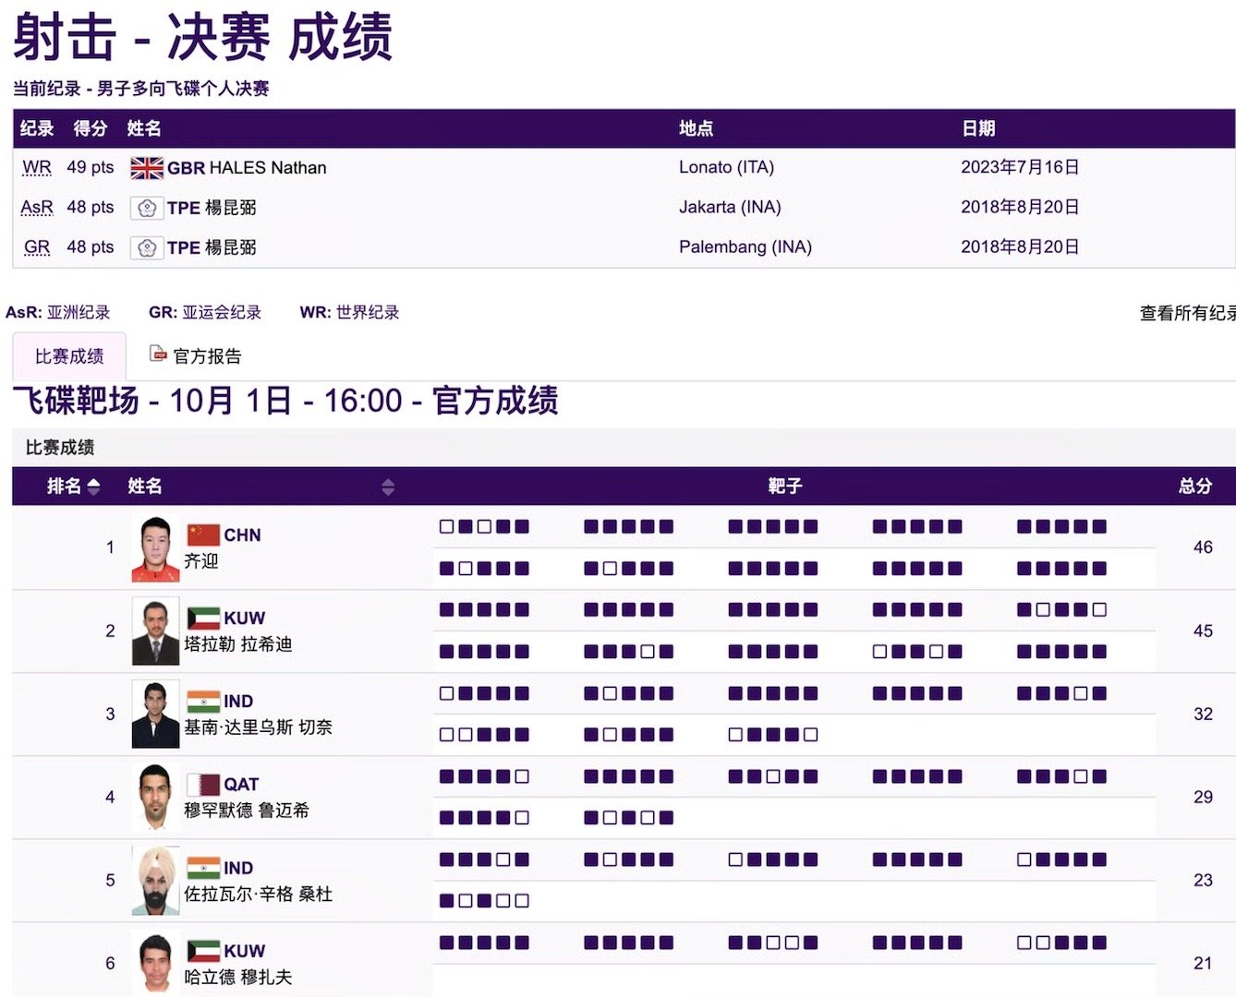1236x997 pixels.
Task: Click the WR record link
Action: tap(36, 167)
